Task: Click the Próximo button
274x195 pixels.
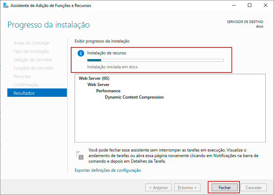Action: coord(188,187)
